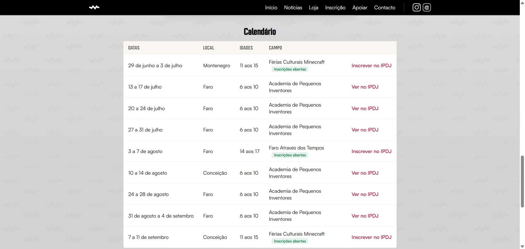Click Inscrever no IPDJ for 3 a 7 de agosto
The height and width of the screenshot is (249, 525).
371,151
